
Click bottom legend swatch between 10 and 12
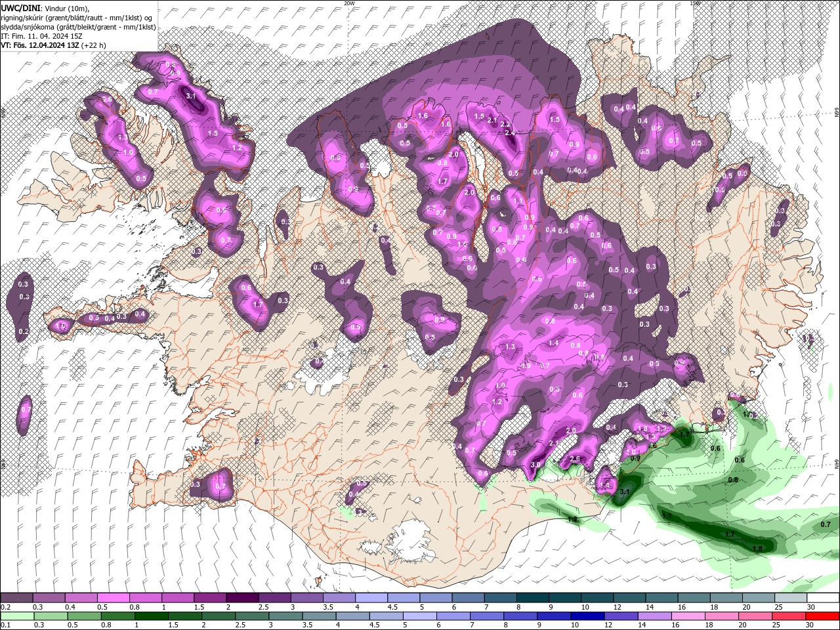(x=587, y=616)
